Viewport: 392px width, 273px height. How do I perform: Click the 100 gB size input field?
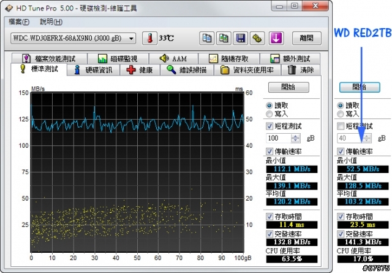click(x=279, y=138)
